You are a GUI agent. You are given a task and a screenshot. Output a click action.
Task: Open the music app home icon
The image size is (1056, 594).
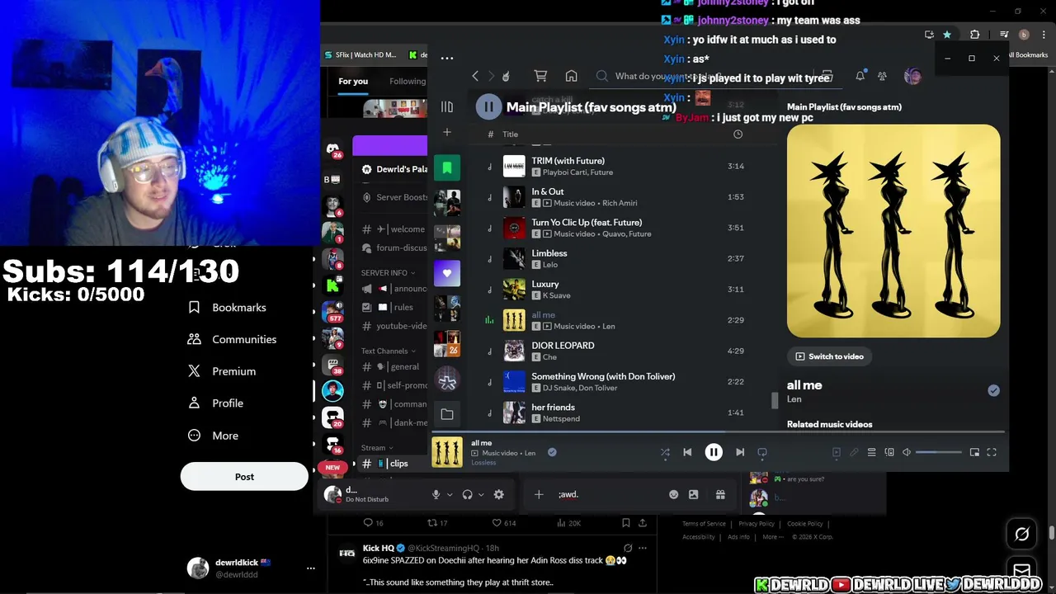[x=571, y=76]
